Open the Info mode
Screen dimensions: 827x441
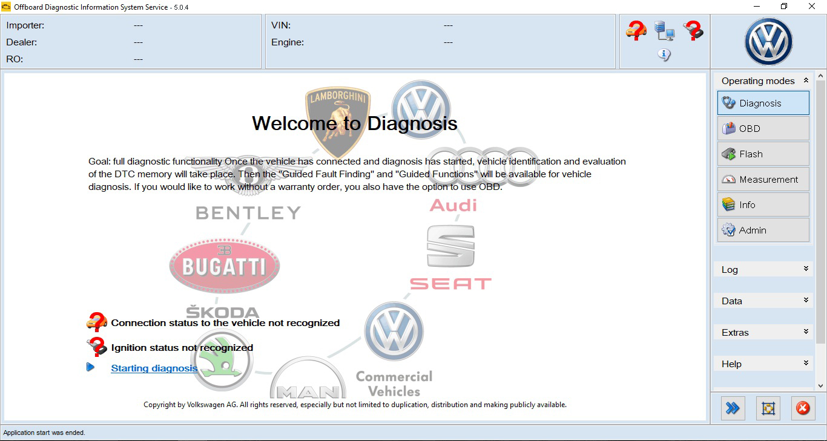click(763, 204)
